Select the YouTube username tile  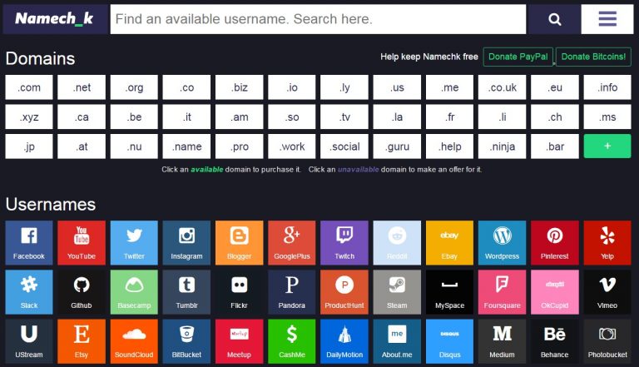point(82,243)
